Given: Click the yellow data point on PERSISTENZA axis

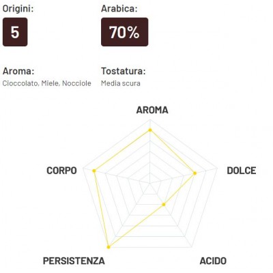Looking at the screenshot, I should click(x=109, y=247).
